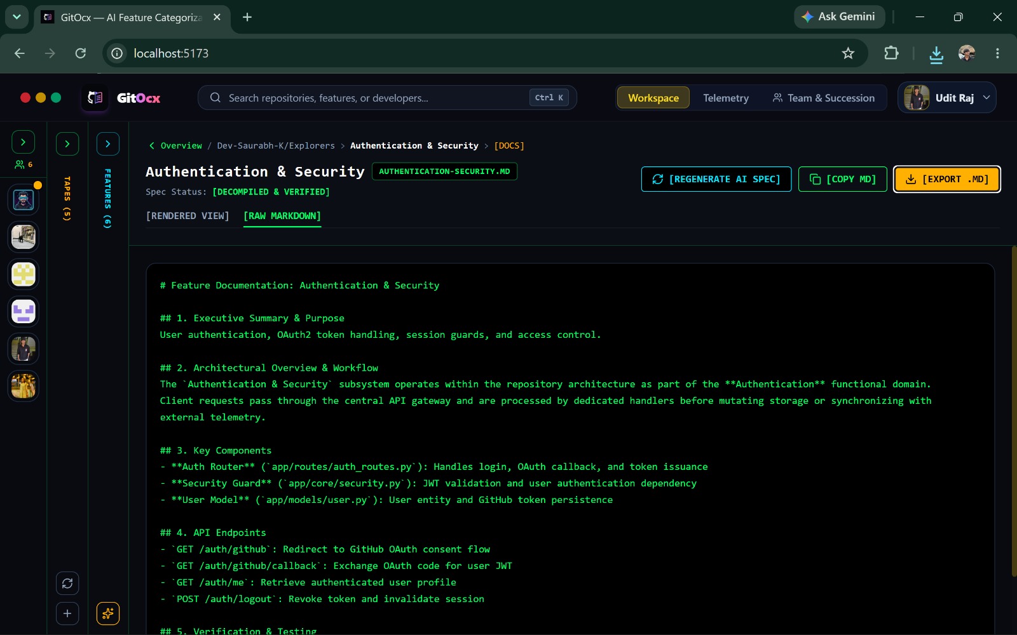This screenshot has height=635, width=1017.
Task: Click the AUTHENTICATION-SECURITY.MD filename badge
Action: tap(444, 171)
